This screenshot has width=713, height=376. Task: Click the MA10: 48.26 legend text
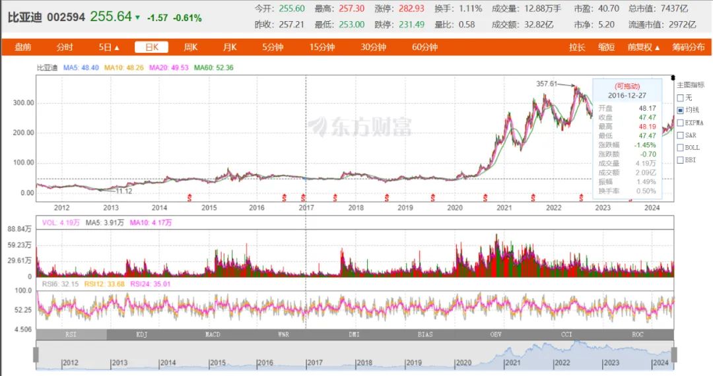point(123,68)
